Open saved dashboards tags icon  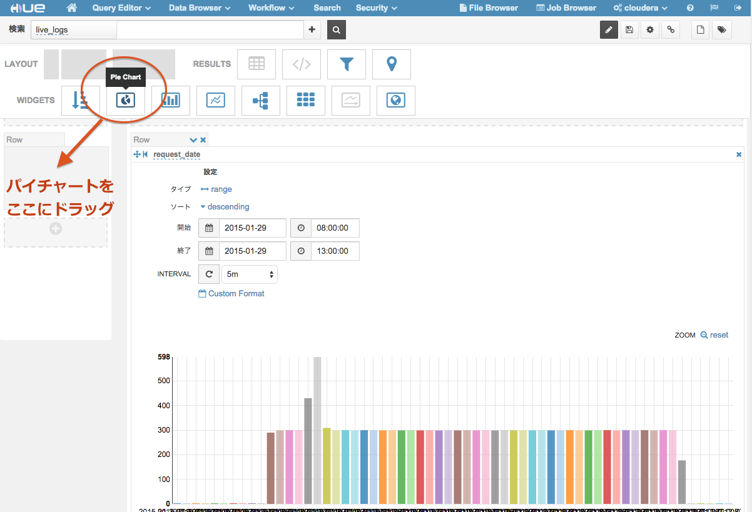click(x=722, y=29)
